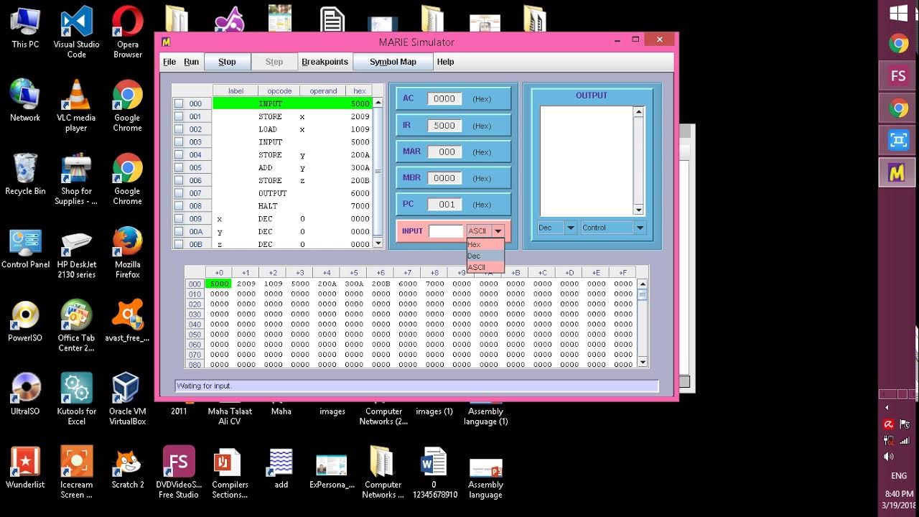This screenshot has width=919, height=517.
Task: Click the memory row header 010
Action: pos(195,294)
